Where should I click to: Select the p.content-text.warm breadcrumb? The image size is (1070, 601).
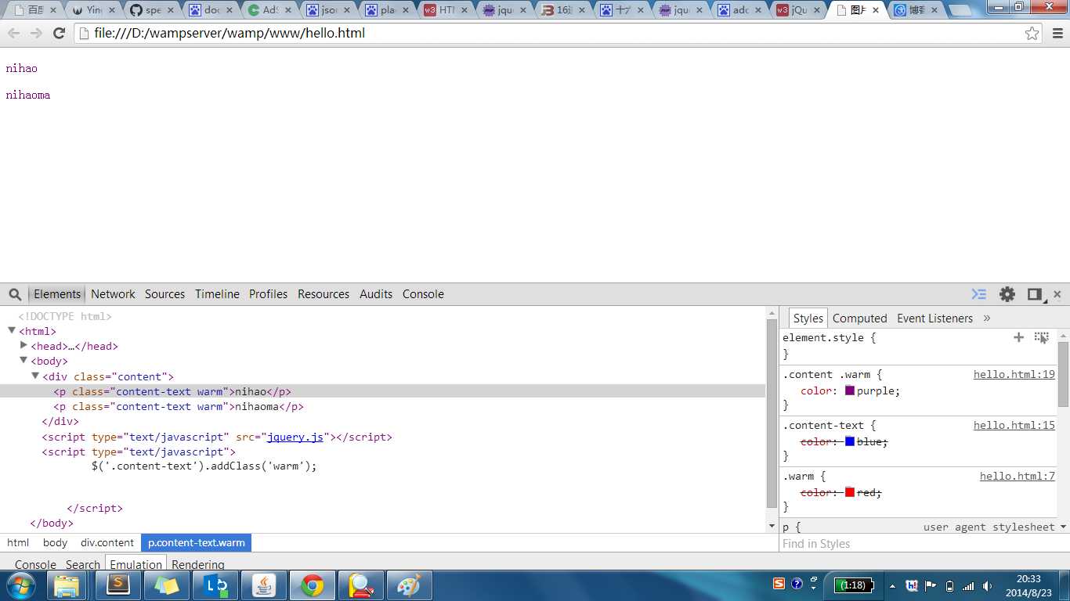pyautogui.click(x=197, y=542)
